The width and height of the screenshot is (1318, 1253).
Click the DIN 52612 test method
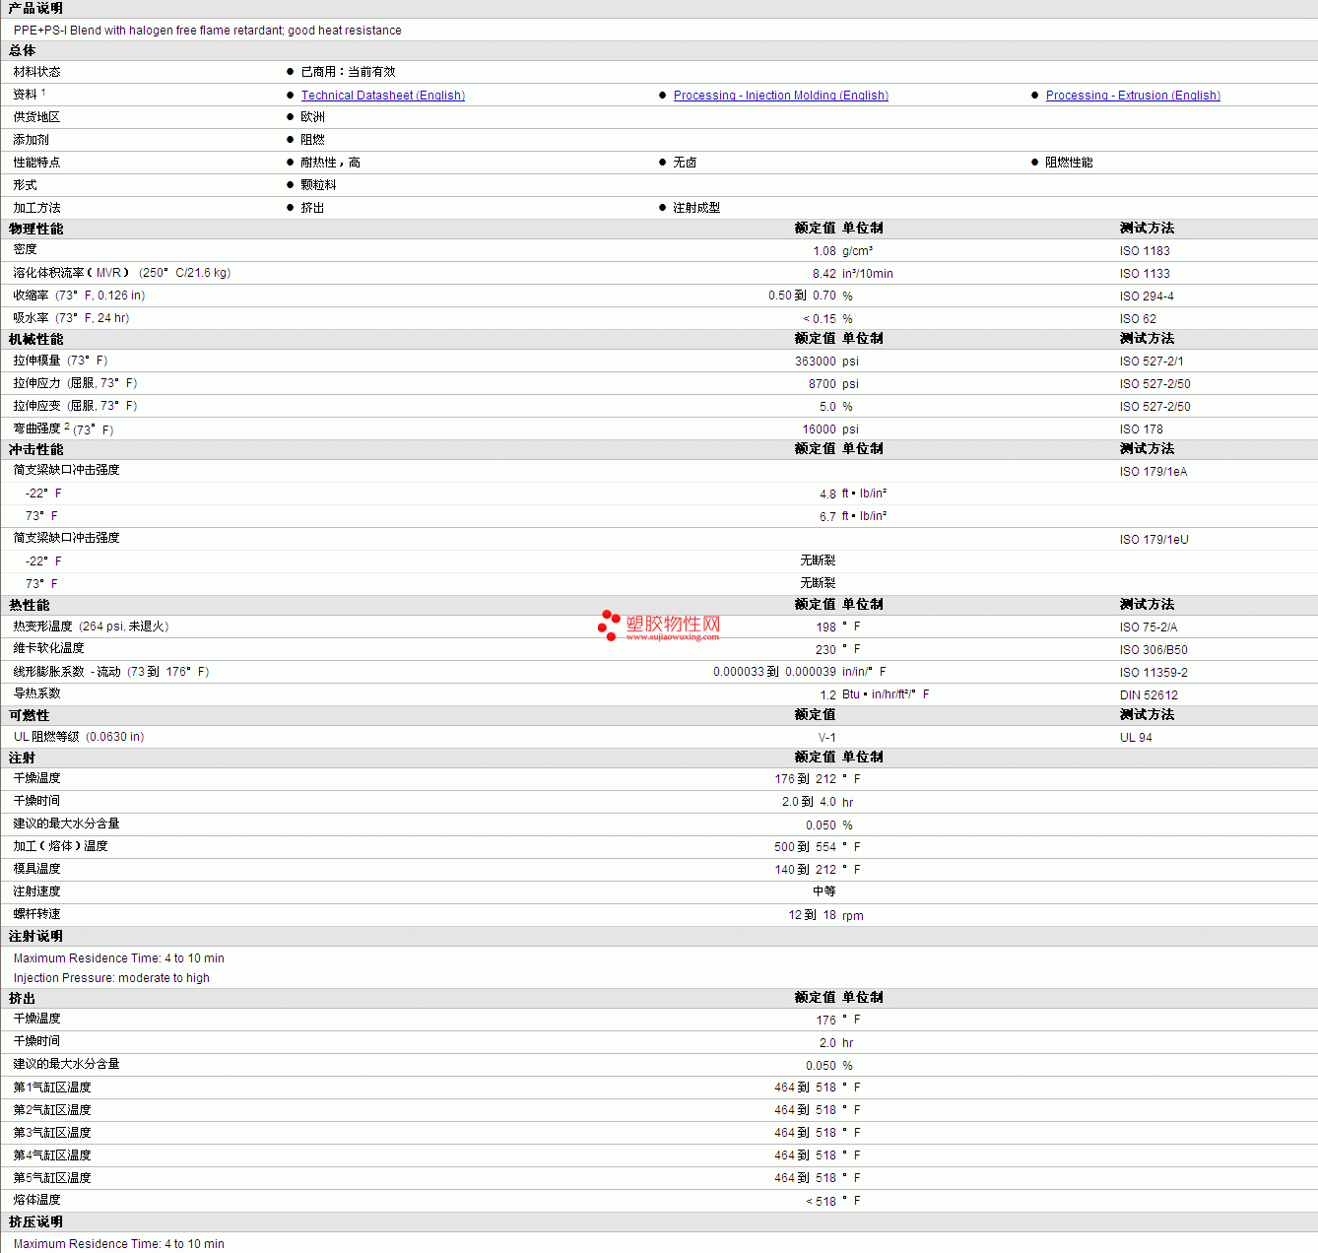[1149, 695]
